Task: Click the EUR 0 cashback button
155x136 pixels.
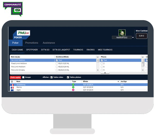Action: pyautogui.click(x=141, y=36)
